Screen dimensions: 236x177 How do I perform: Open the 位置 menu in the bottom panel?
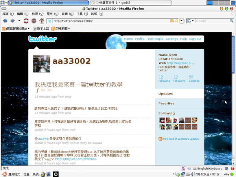[26, 174]
